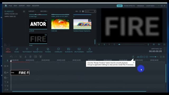This screenshot has width=169, height=95.
Task: Open the Elements tab
Action: (x=69, y=50)
